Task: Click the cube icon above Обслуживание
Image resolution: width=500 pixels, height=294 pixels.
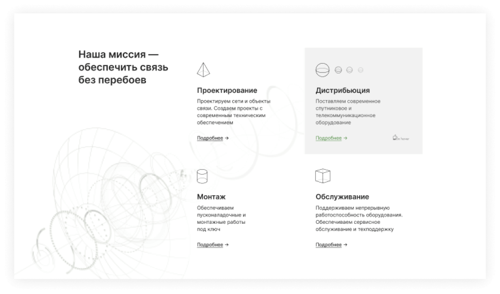Action: pos(323,176)
